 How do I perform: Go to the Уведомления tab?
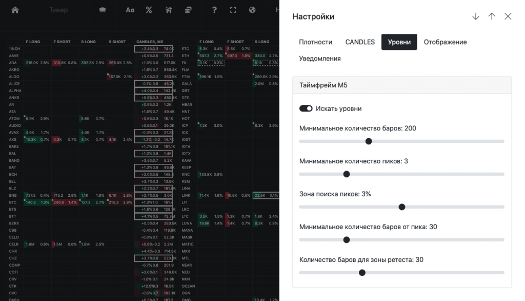(x=320, y=59)
